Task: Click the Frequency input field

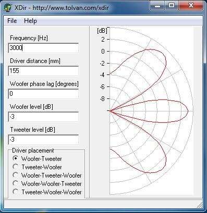Action: tap(43, 48)
